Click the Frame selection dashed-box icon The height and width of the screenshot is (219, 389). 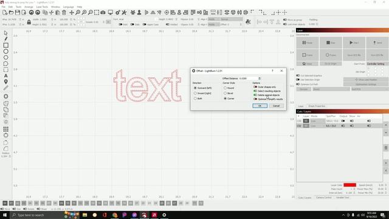point(97,12)
